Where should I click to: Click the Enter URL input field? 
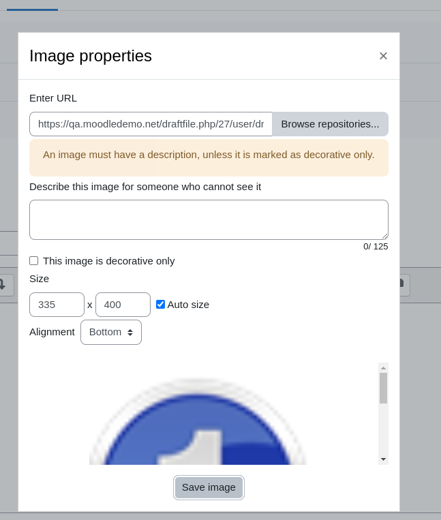click(151, 124)
